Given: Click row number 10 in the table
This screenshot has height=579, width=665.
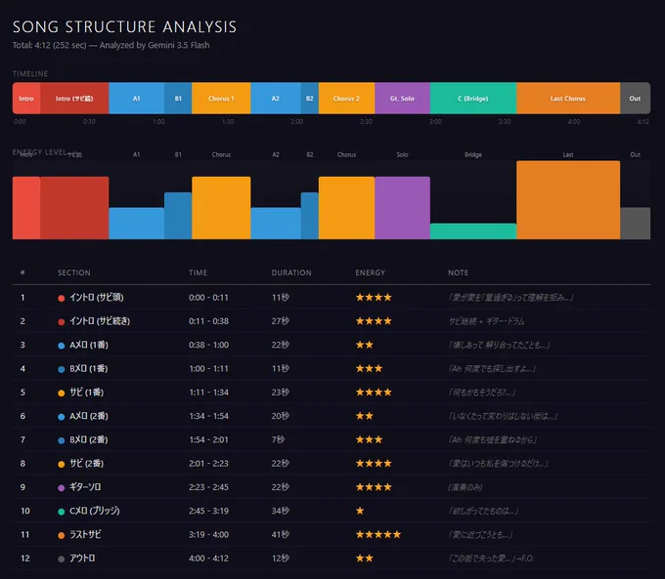Looking at the screenshot, I should click(25, 511).
